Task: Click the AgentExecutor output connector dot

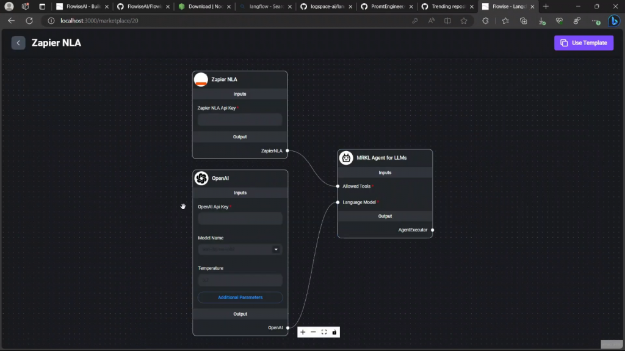Action: pyautogui.click(x=432, y=230)
